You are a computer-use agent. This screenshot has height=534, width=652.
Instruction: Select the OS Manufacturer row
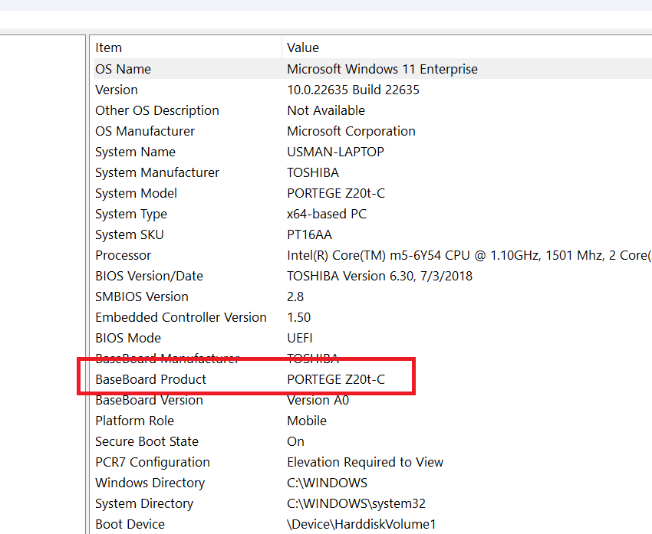[x=145, y=131]
